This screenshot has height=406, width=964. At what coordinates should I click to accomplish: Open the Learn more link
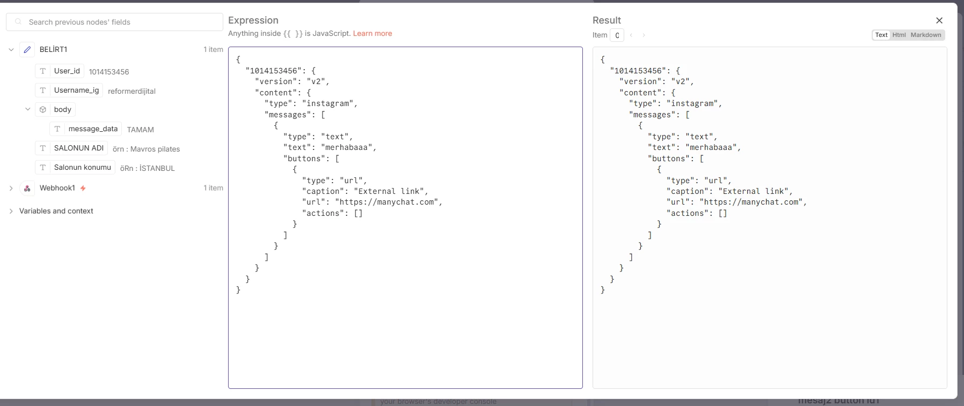point(373,33)
